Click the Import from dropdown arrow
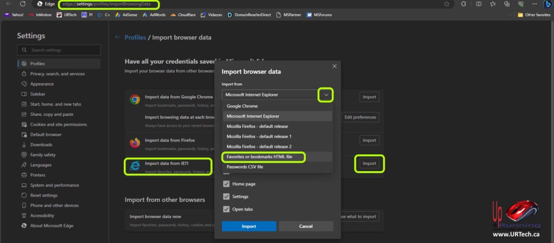The width and height of the screenshot is (554, 243). [x=326, y=95]
